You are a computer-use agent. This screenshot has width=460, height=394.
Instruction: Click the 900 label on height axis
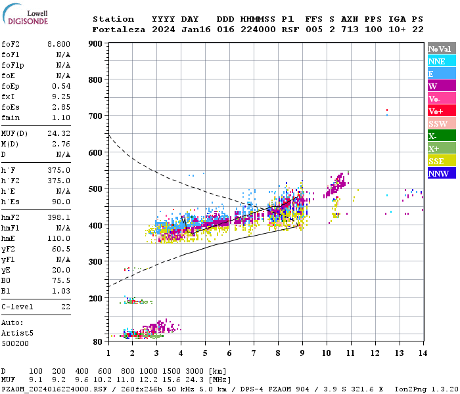pos(95,44)
